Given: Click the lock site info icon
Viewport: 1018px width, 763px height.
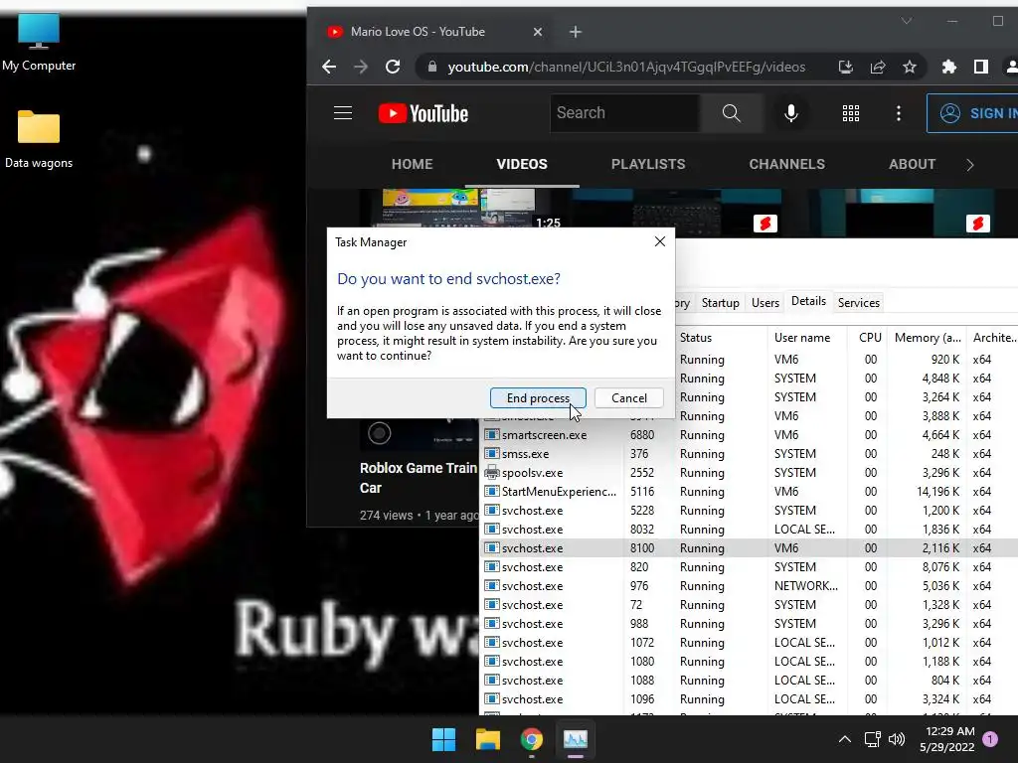Looking at the screenshot, I should click(431, 67).
